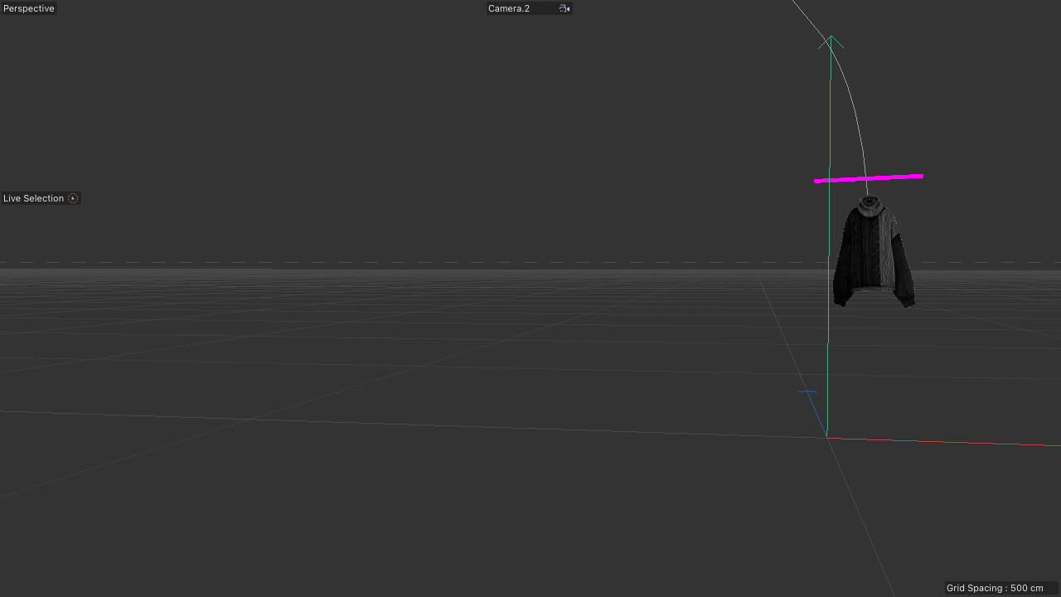Click the Perspective view label

tap(29, 8)
